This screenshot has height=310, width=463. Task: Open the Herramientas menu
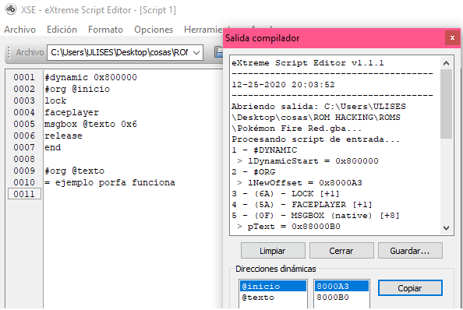[203, 30]
